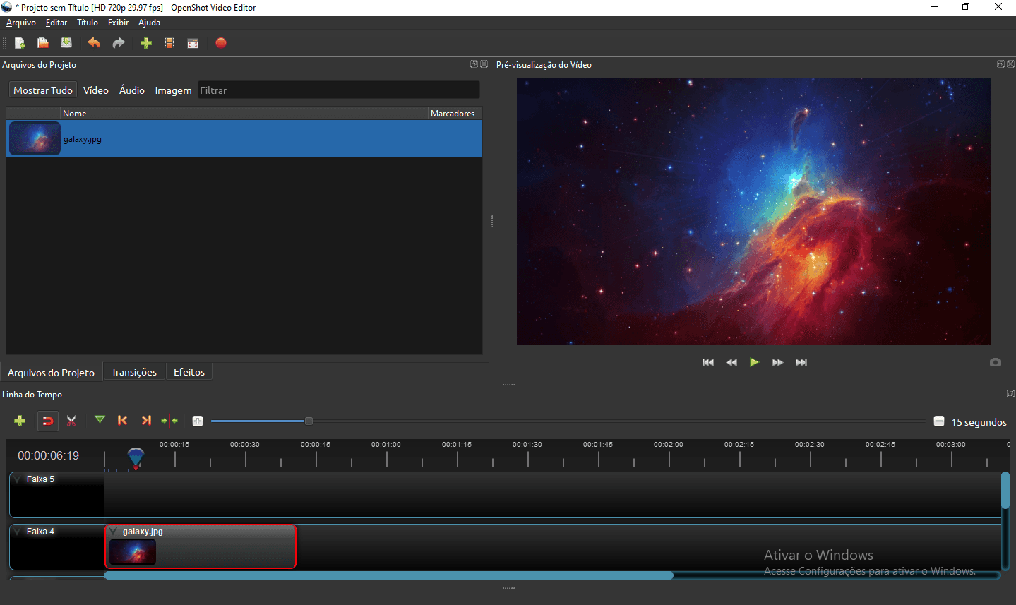Jump to the start of the preview
Viewport: 1016px width, 605px height.
pyautogui.click(x=708, y=362)
